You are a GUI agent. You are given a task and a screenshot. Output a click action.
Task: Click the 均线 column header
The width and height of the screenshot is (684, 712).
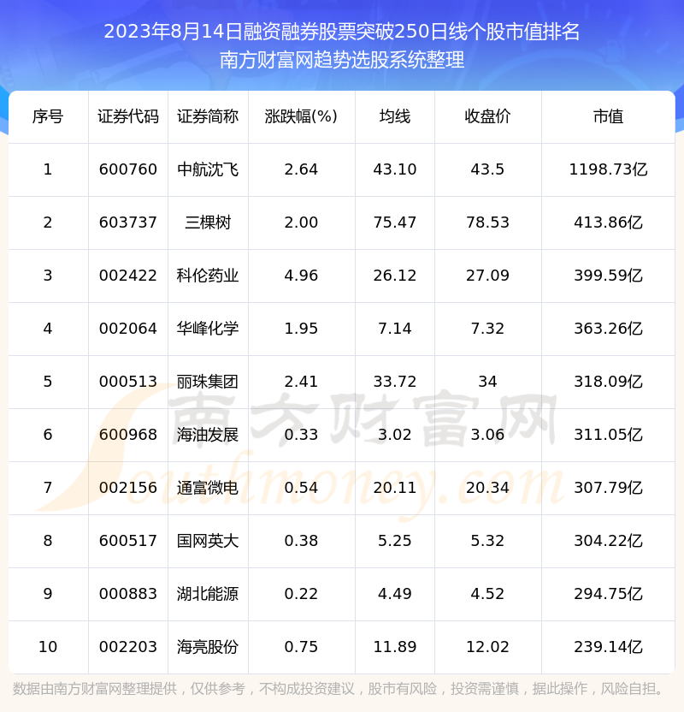[395, 116]
